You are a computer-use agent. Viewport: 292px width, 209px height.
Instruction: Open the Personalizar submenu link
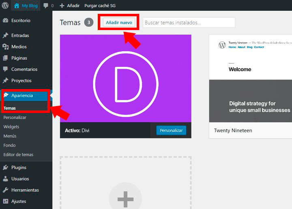[15, 118]
